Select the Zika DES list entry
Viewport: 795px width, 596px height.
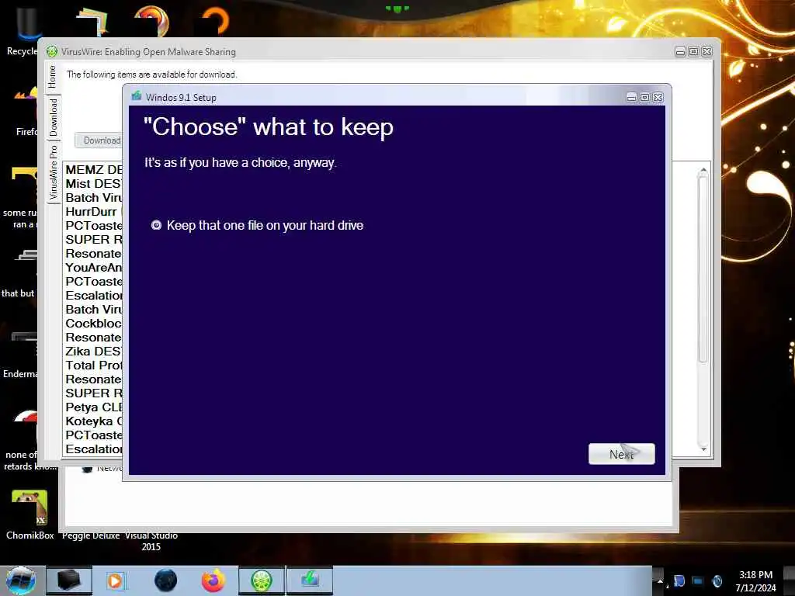coord(93,352)
